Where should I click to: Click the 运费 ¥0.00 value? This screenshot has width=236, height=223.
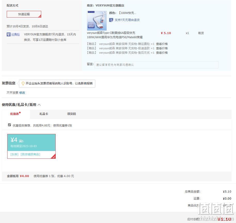coord(227,198)
